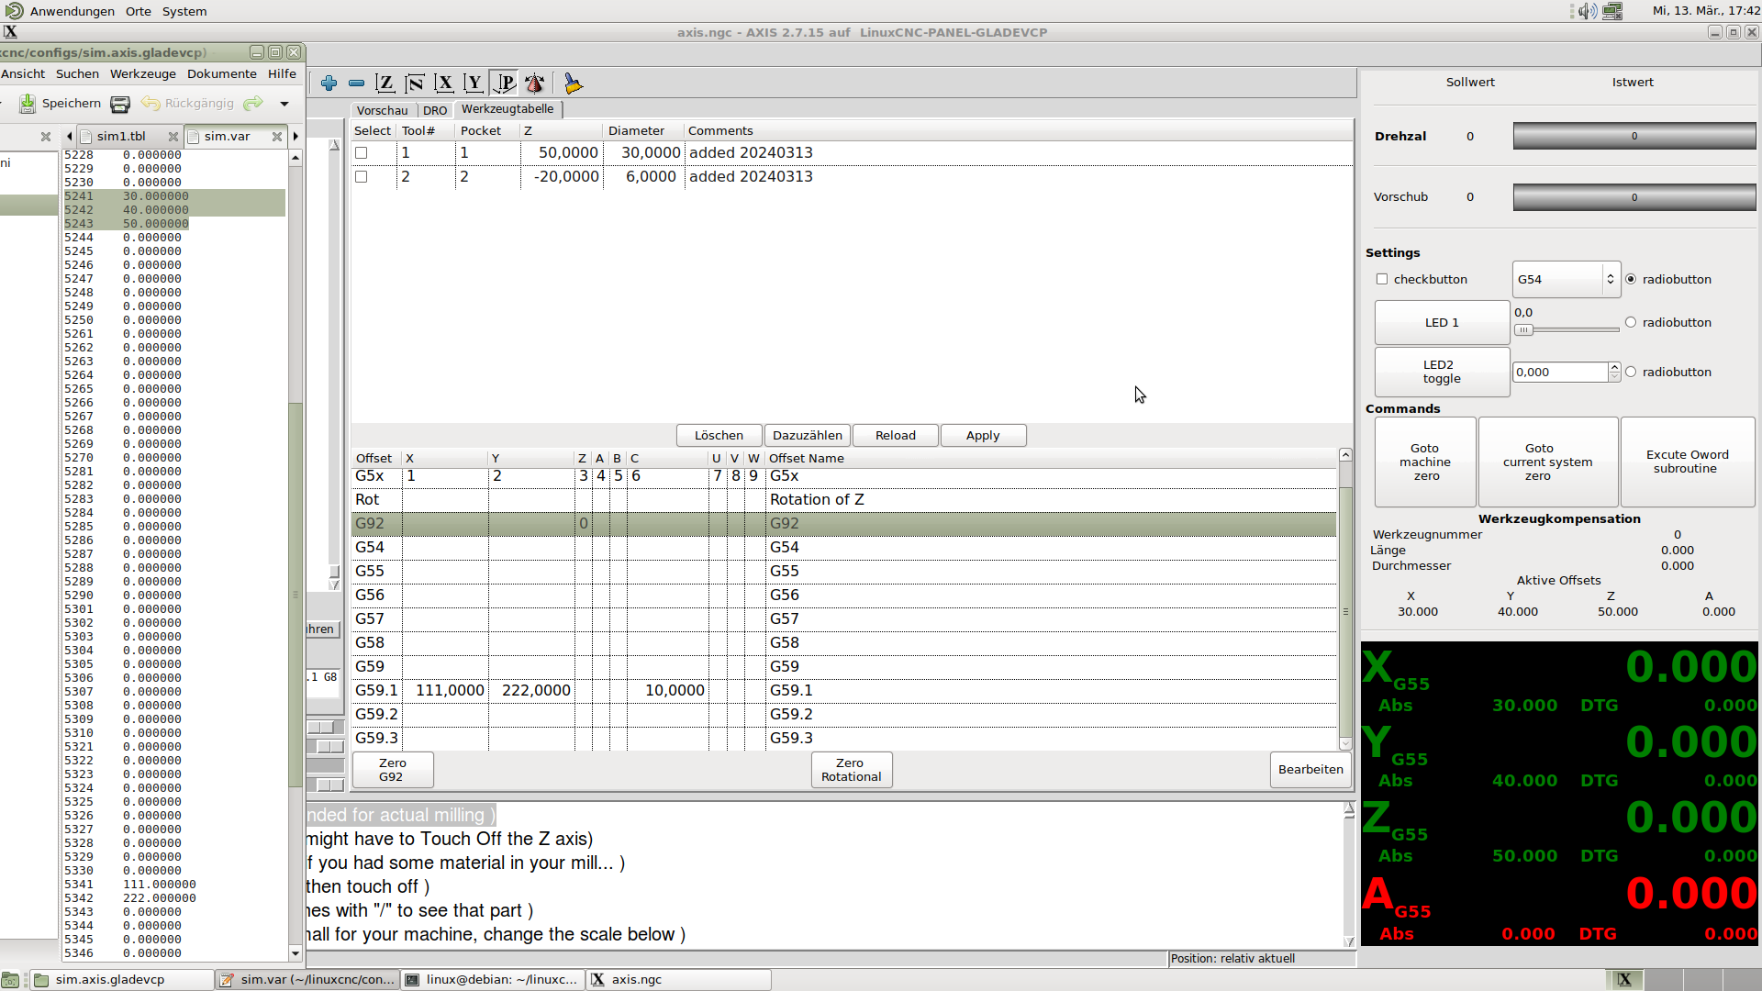The image size is (1762, 991).
Task: Click the Vorschub progress bar
Action: [x=1634, y=197]
